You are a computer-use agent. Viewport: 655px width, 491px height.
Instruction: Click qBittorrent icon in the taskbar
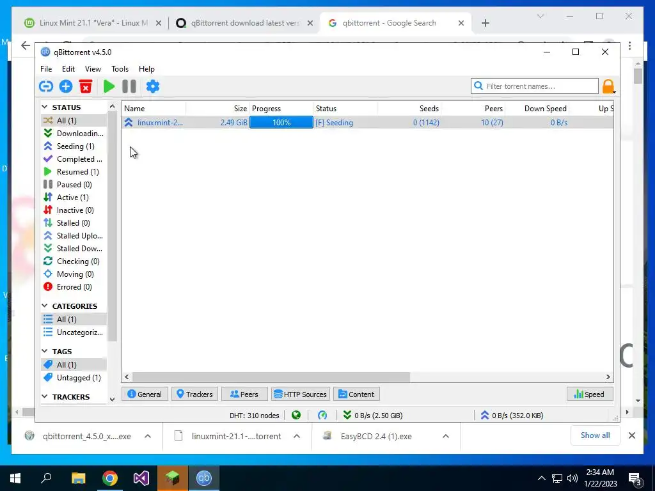coord(204,478)
